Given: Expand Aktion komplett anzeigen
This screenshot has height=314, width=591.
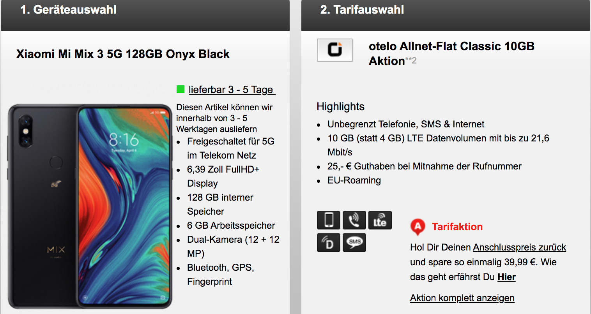Looking at the screenshot, I should (462, 298).
